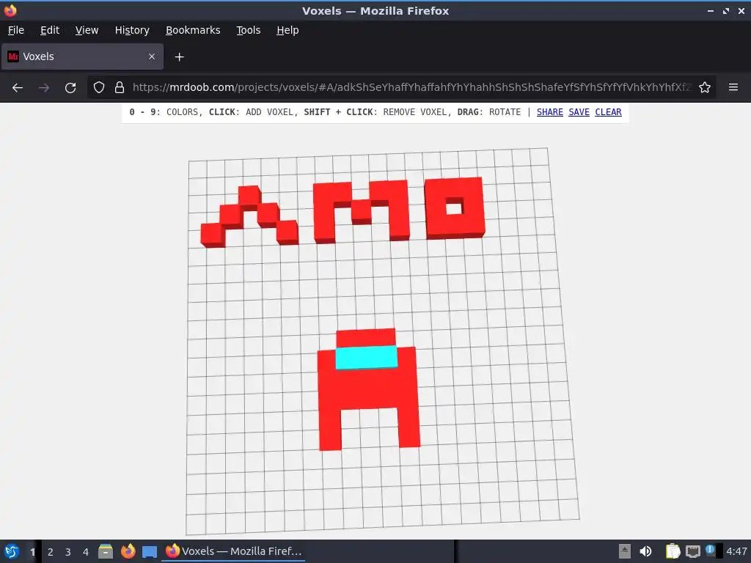Open the History menu

[x=132, y=30]
